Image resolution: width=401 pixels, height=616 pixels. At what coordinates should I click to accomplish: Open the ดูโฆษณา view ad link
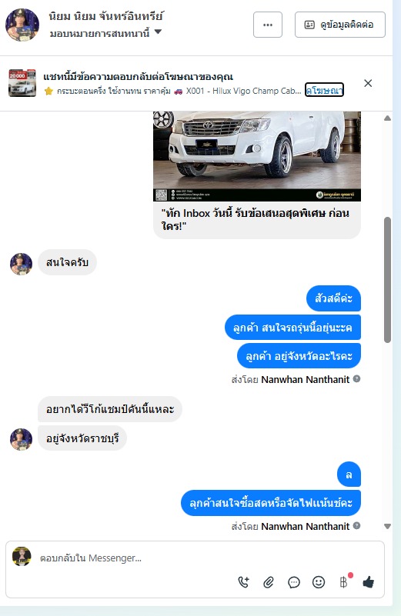[x=324, y=90]
